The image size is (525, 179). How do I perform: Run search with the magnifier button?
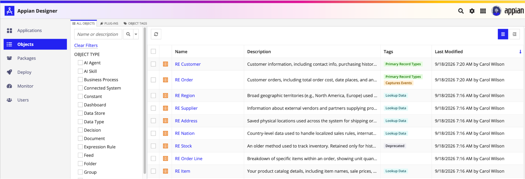[x=128, y=34]
